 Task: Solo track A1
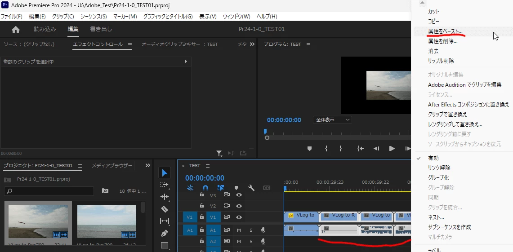251,230
